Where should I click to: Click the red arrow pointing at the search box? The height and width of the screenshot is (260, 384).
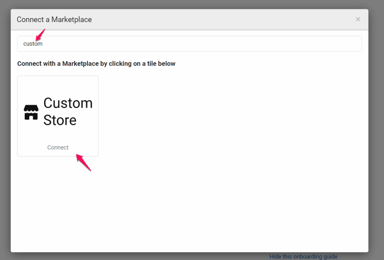[x=40, y=35]
